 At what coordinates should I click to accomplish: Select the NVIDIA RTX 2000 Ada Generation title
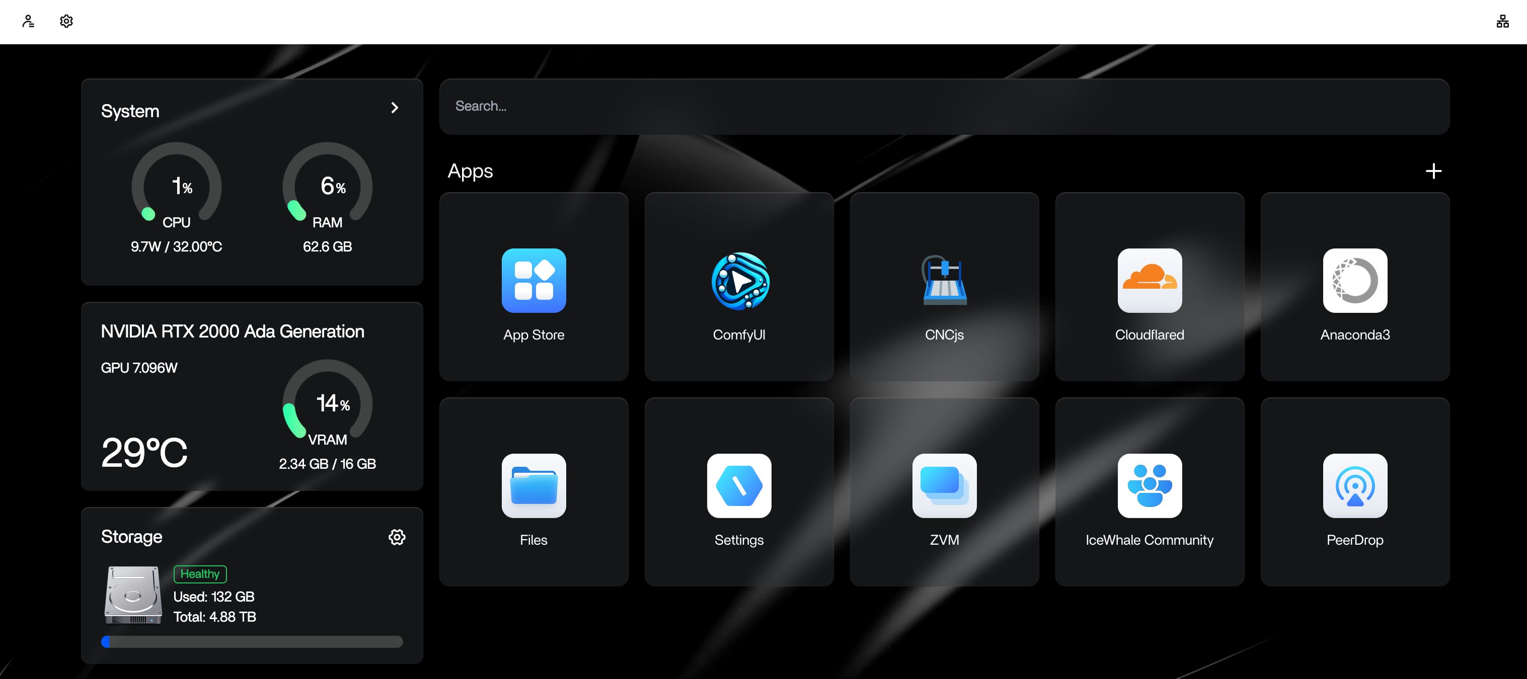point(233,332)
